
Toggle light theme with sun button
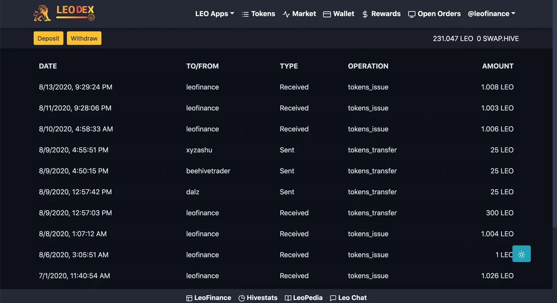point(521,254)
